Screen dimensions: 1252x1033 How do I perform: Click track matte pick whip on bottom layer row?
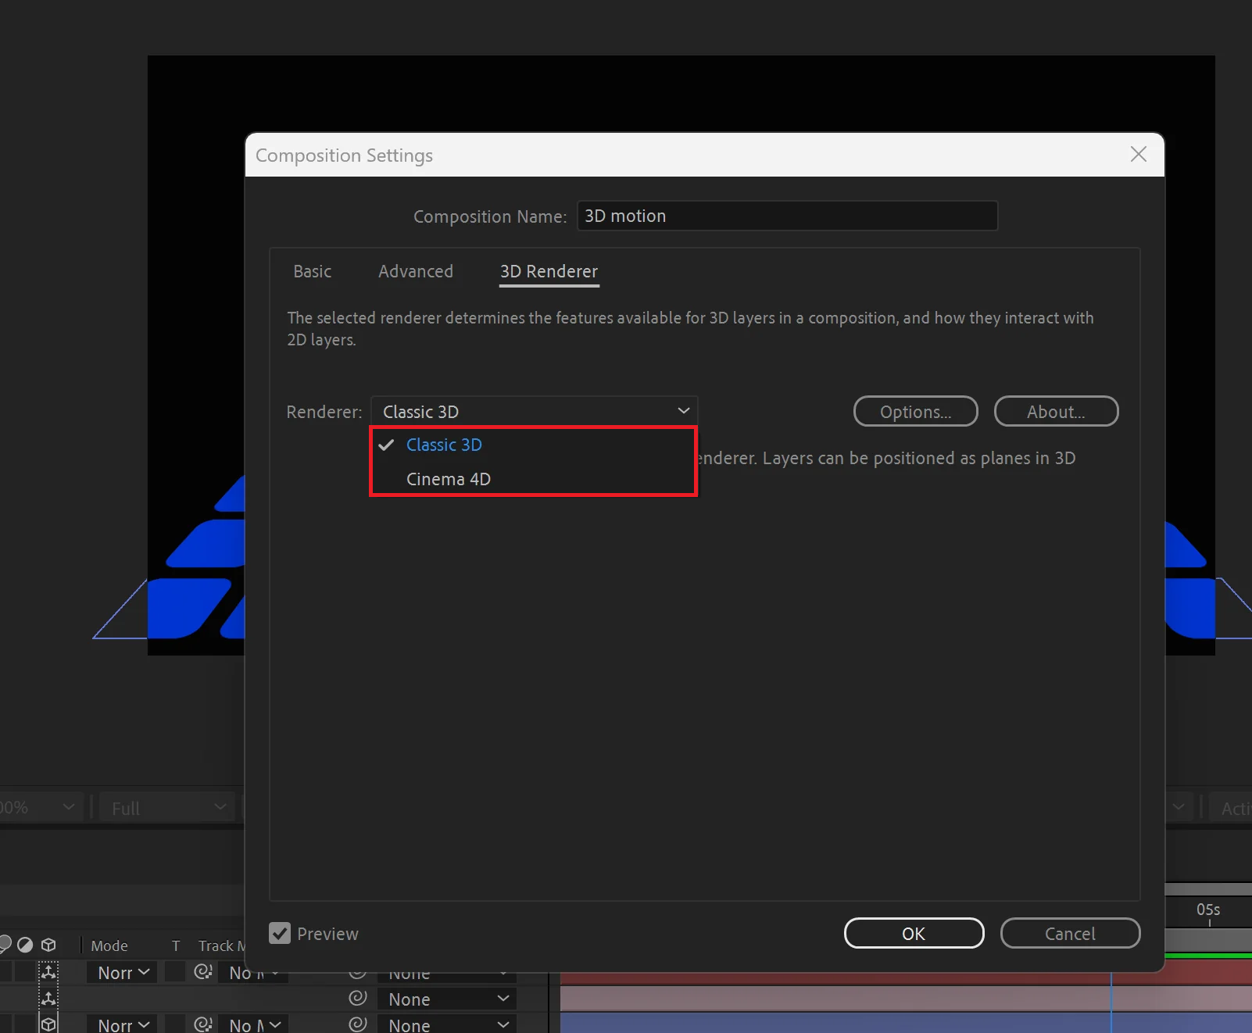(203, 1024)
